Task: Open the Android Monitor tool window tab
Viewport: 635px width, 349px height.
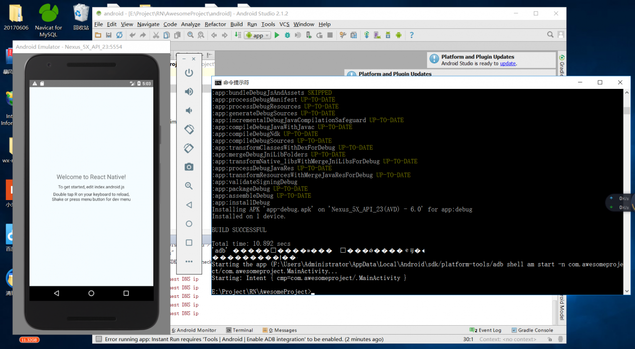Action: [194, 330]
